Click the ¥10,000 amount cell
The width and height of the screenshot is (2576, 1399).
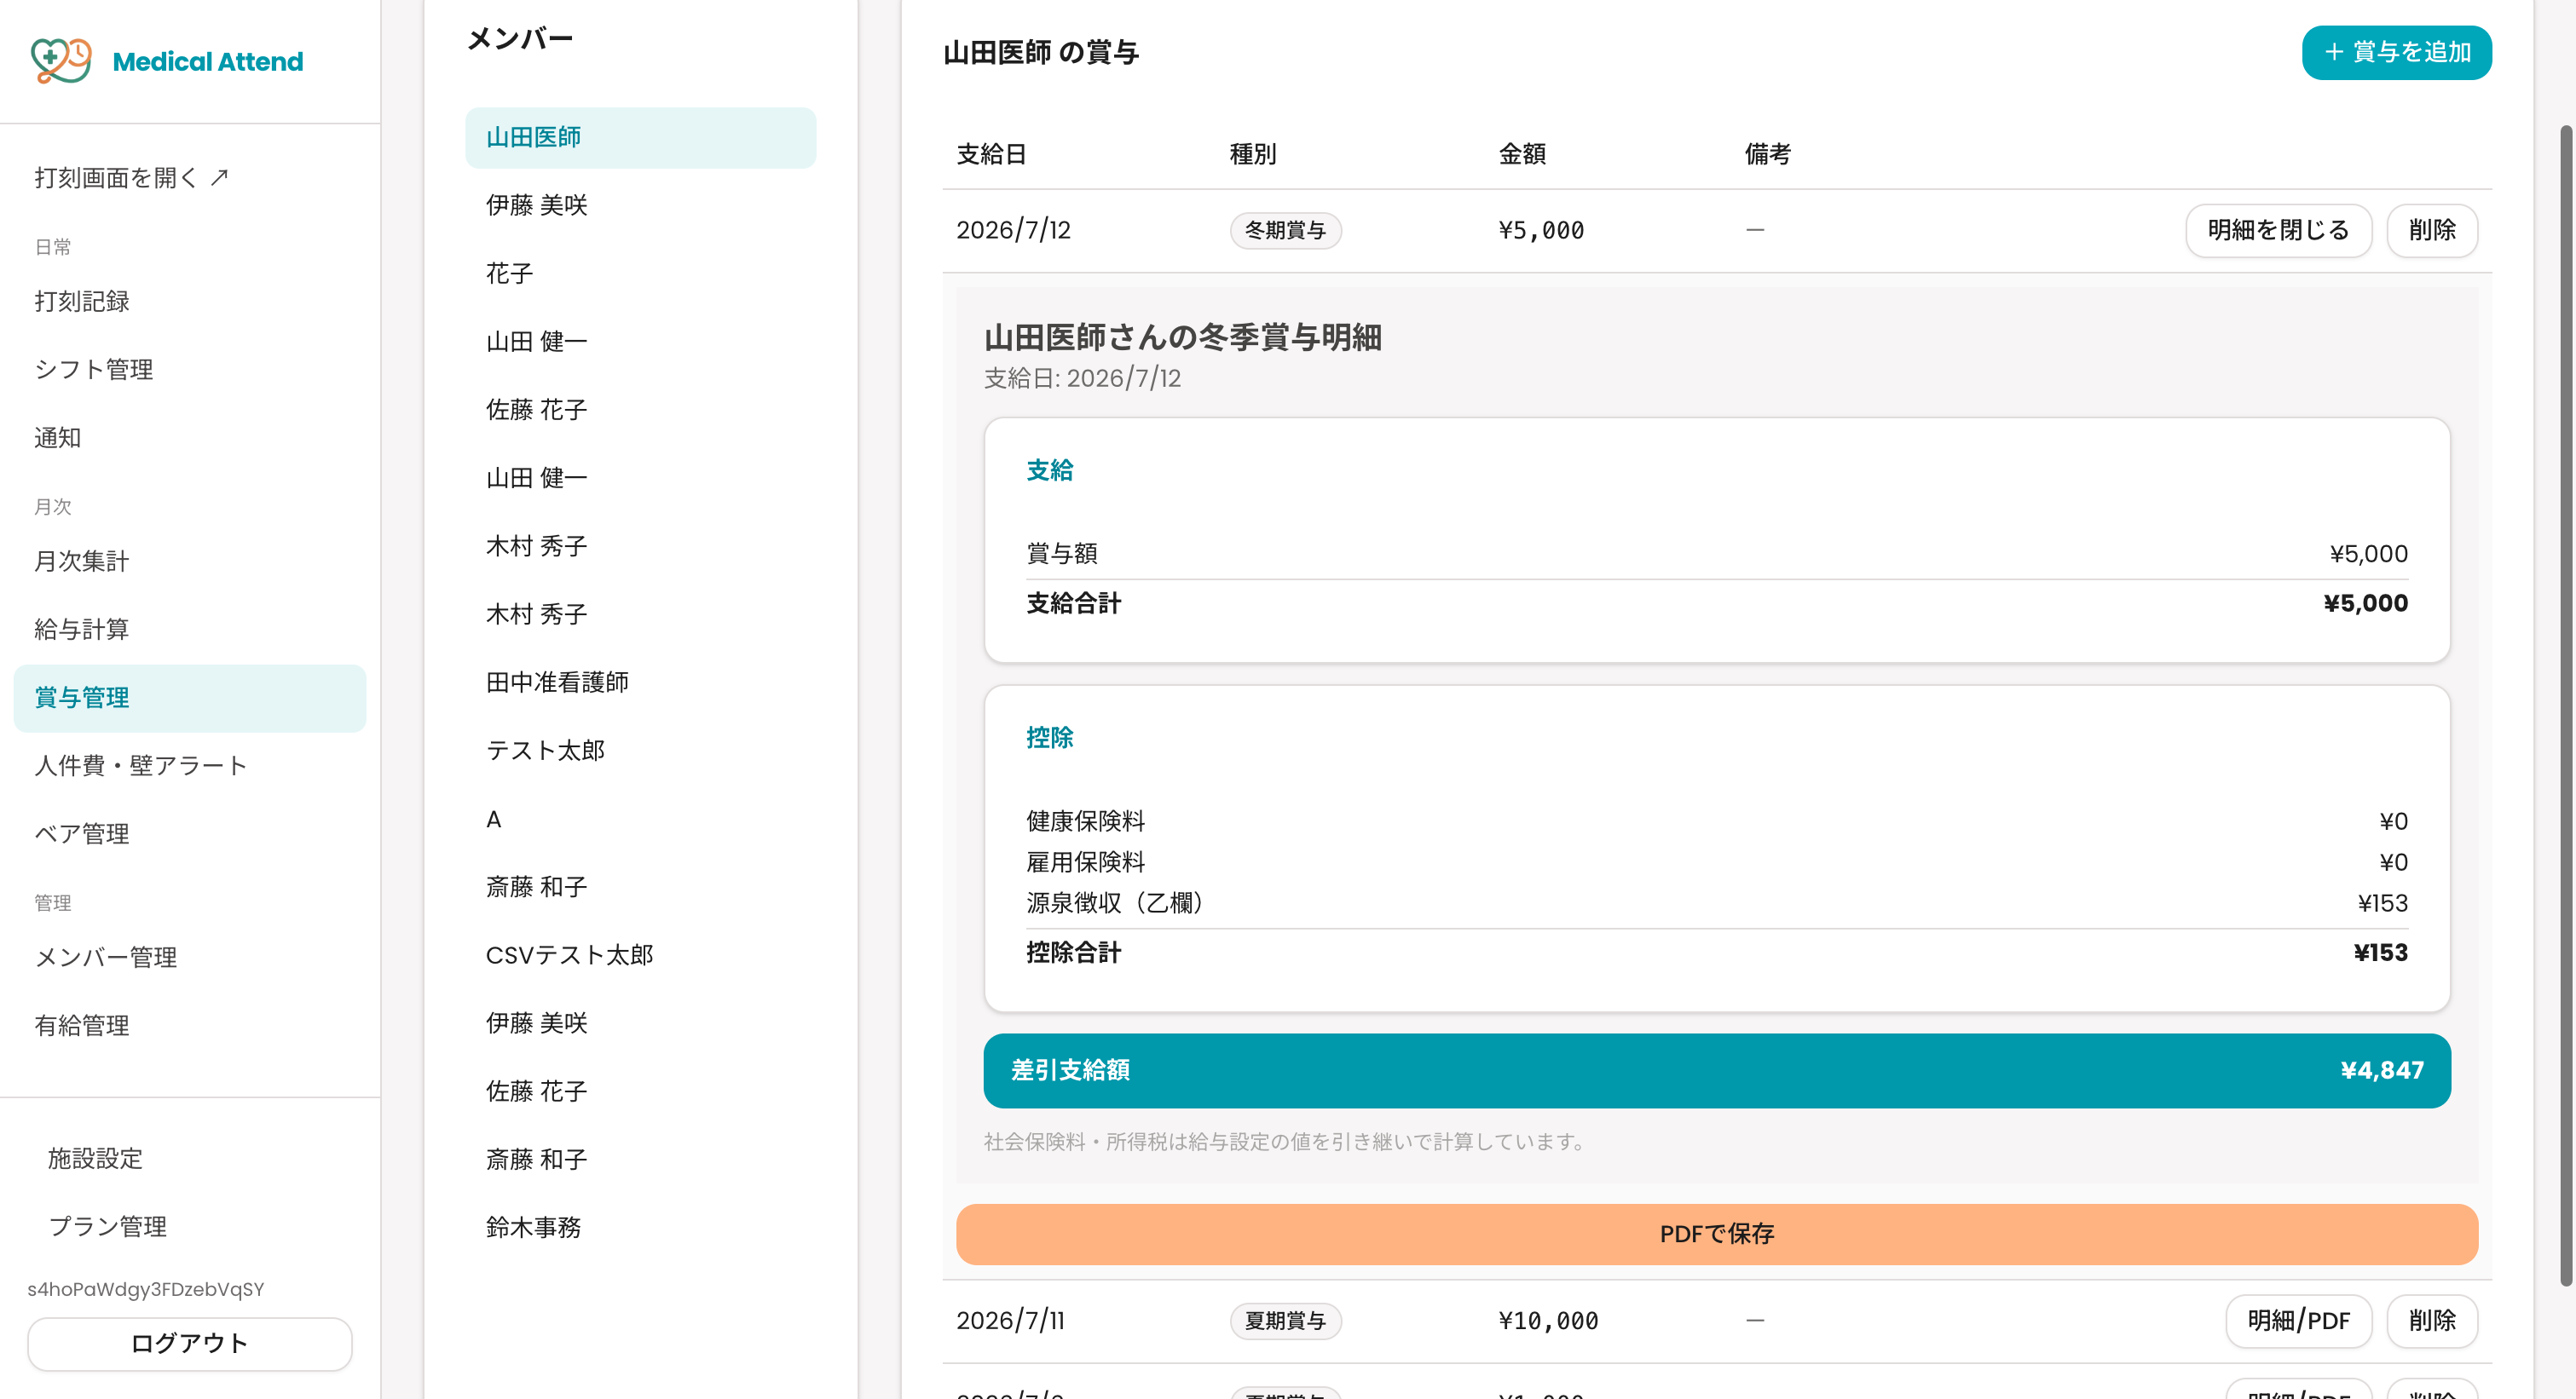point(1548,1320)
